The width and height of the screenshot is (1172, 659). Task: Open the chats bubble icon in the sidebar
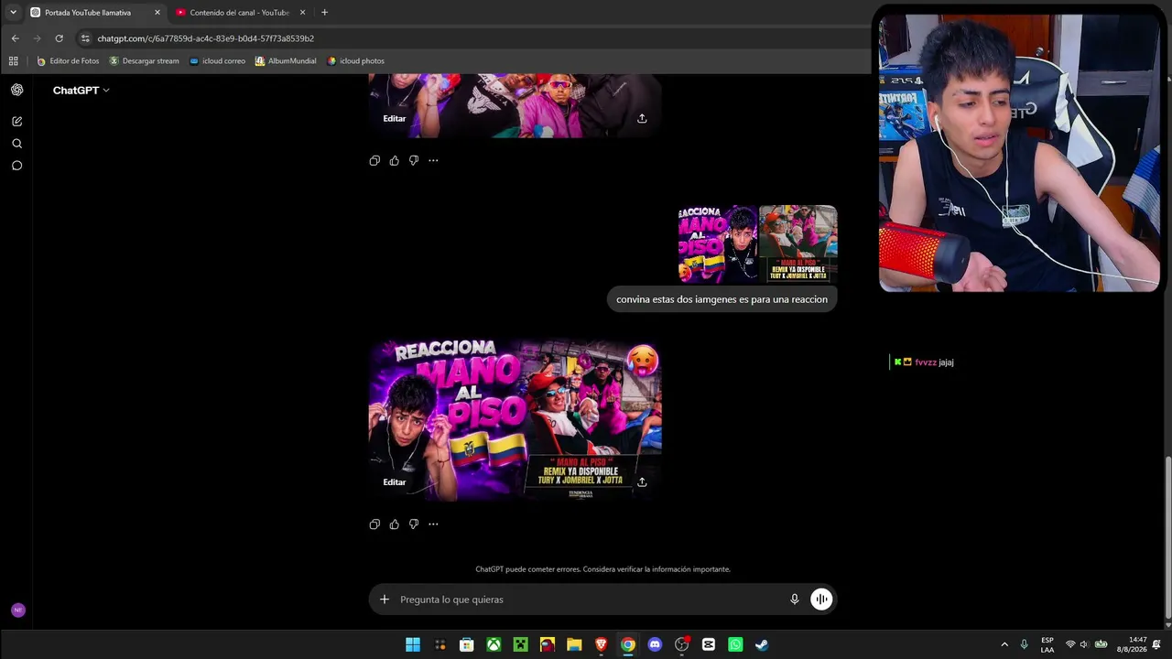click(16, 166)
